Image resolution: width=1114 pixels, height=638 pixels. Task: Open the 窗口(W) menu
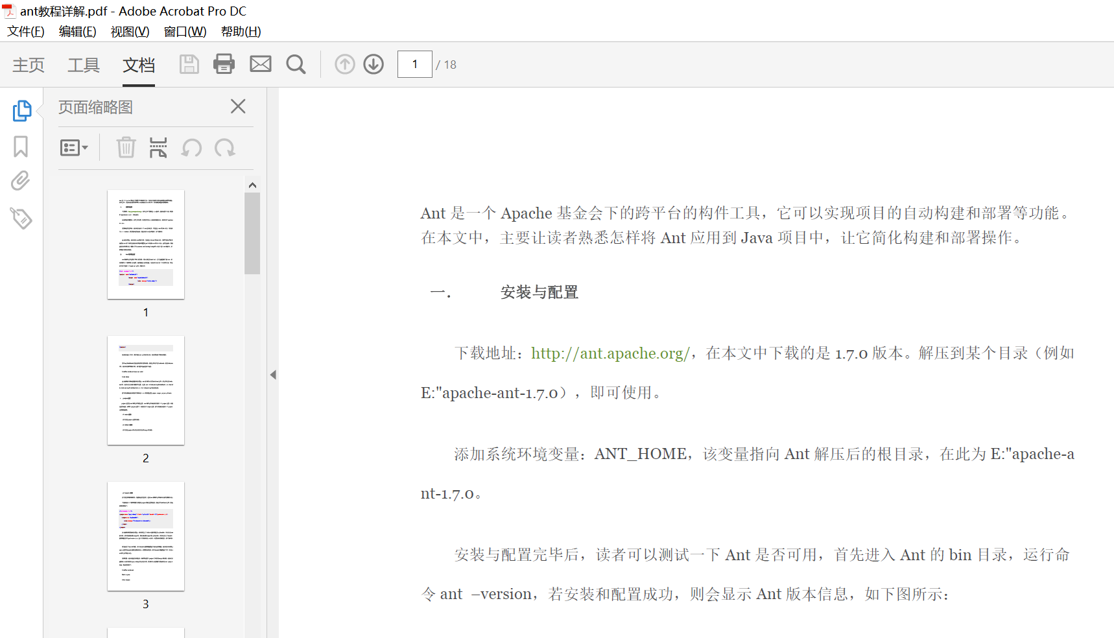coord(185,32)
